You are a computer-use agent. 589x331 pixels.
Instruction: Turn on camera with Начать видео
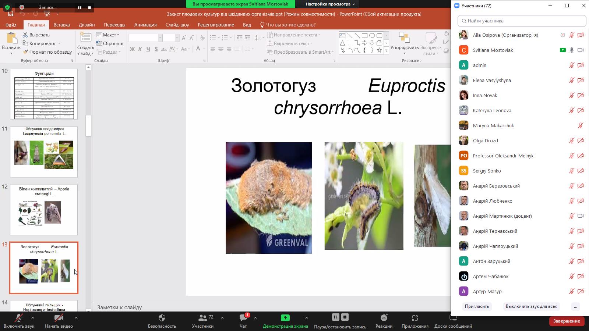click(59, 318)
